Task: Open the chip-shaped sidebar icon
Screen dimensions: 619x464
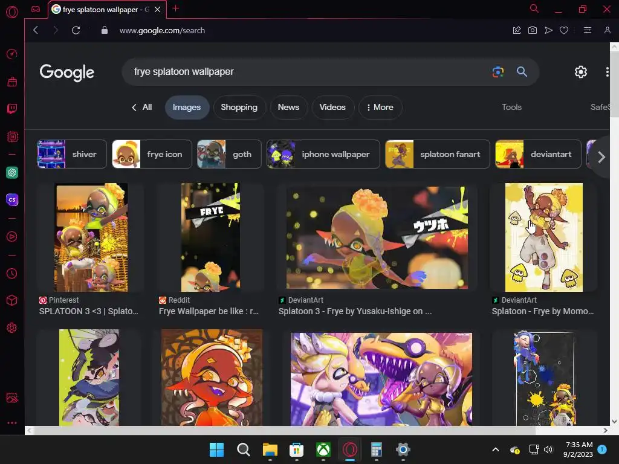Action: click(12, 137)
